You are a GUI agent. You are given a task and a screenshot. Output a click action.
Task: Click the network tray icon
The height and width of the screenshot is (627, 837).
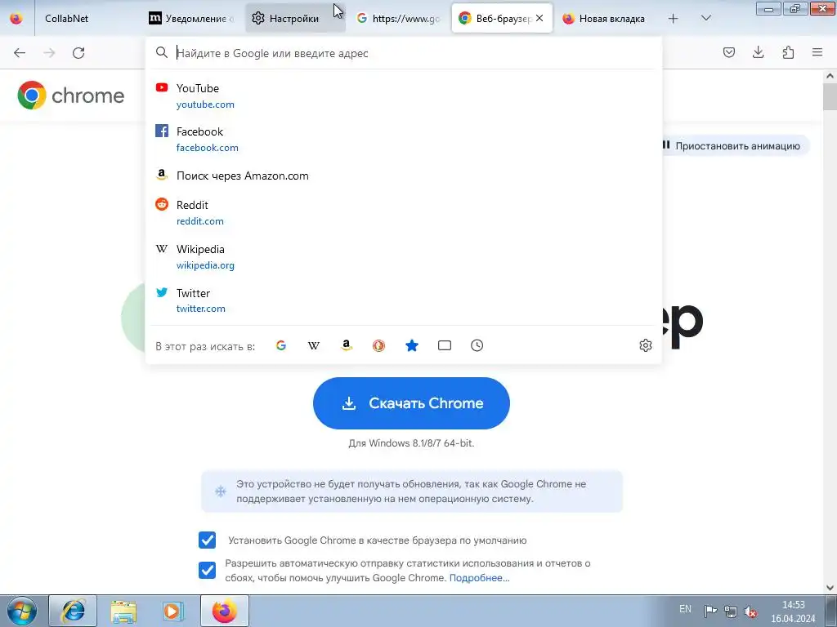730,611
